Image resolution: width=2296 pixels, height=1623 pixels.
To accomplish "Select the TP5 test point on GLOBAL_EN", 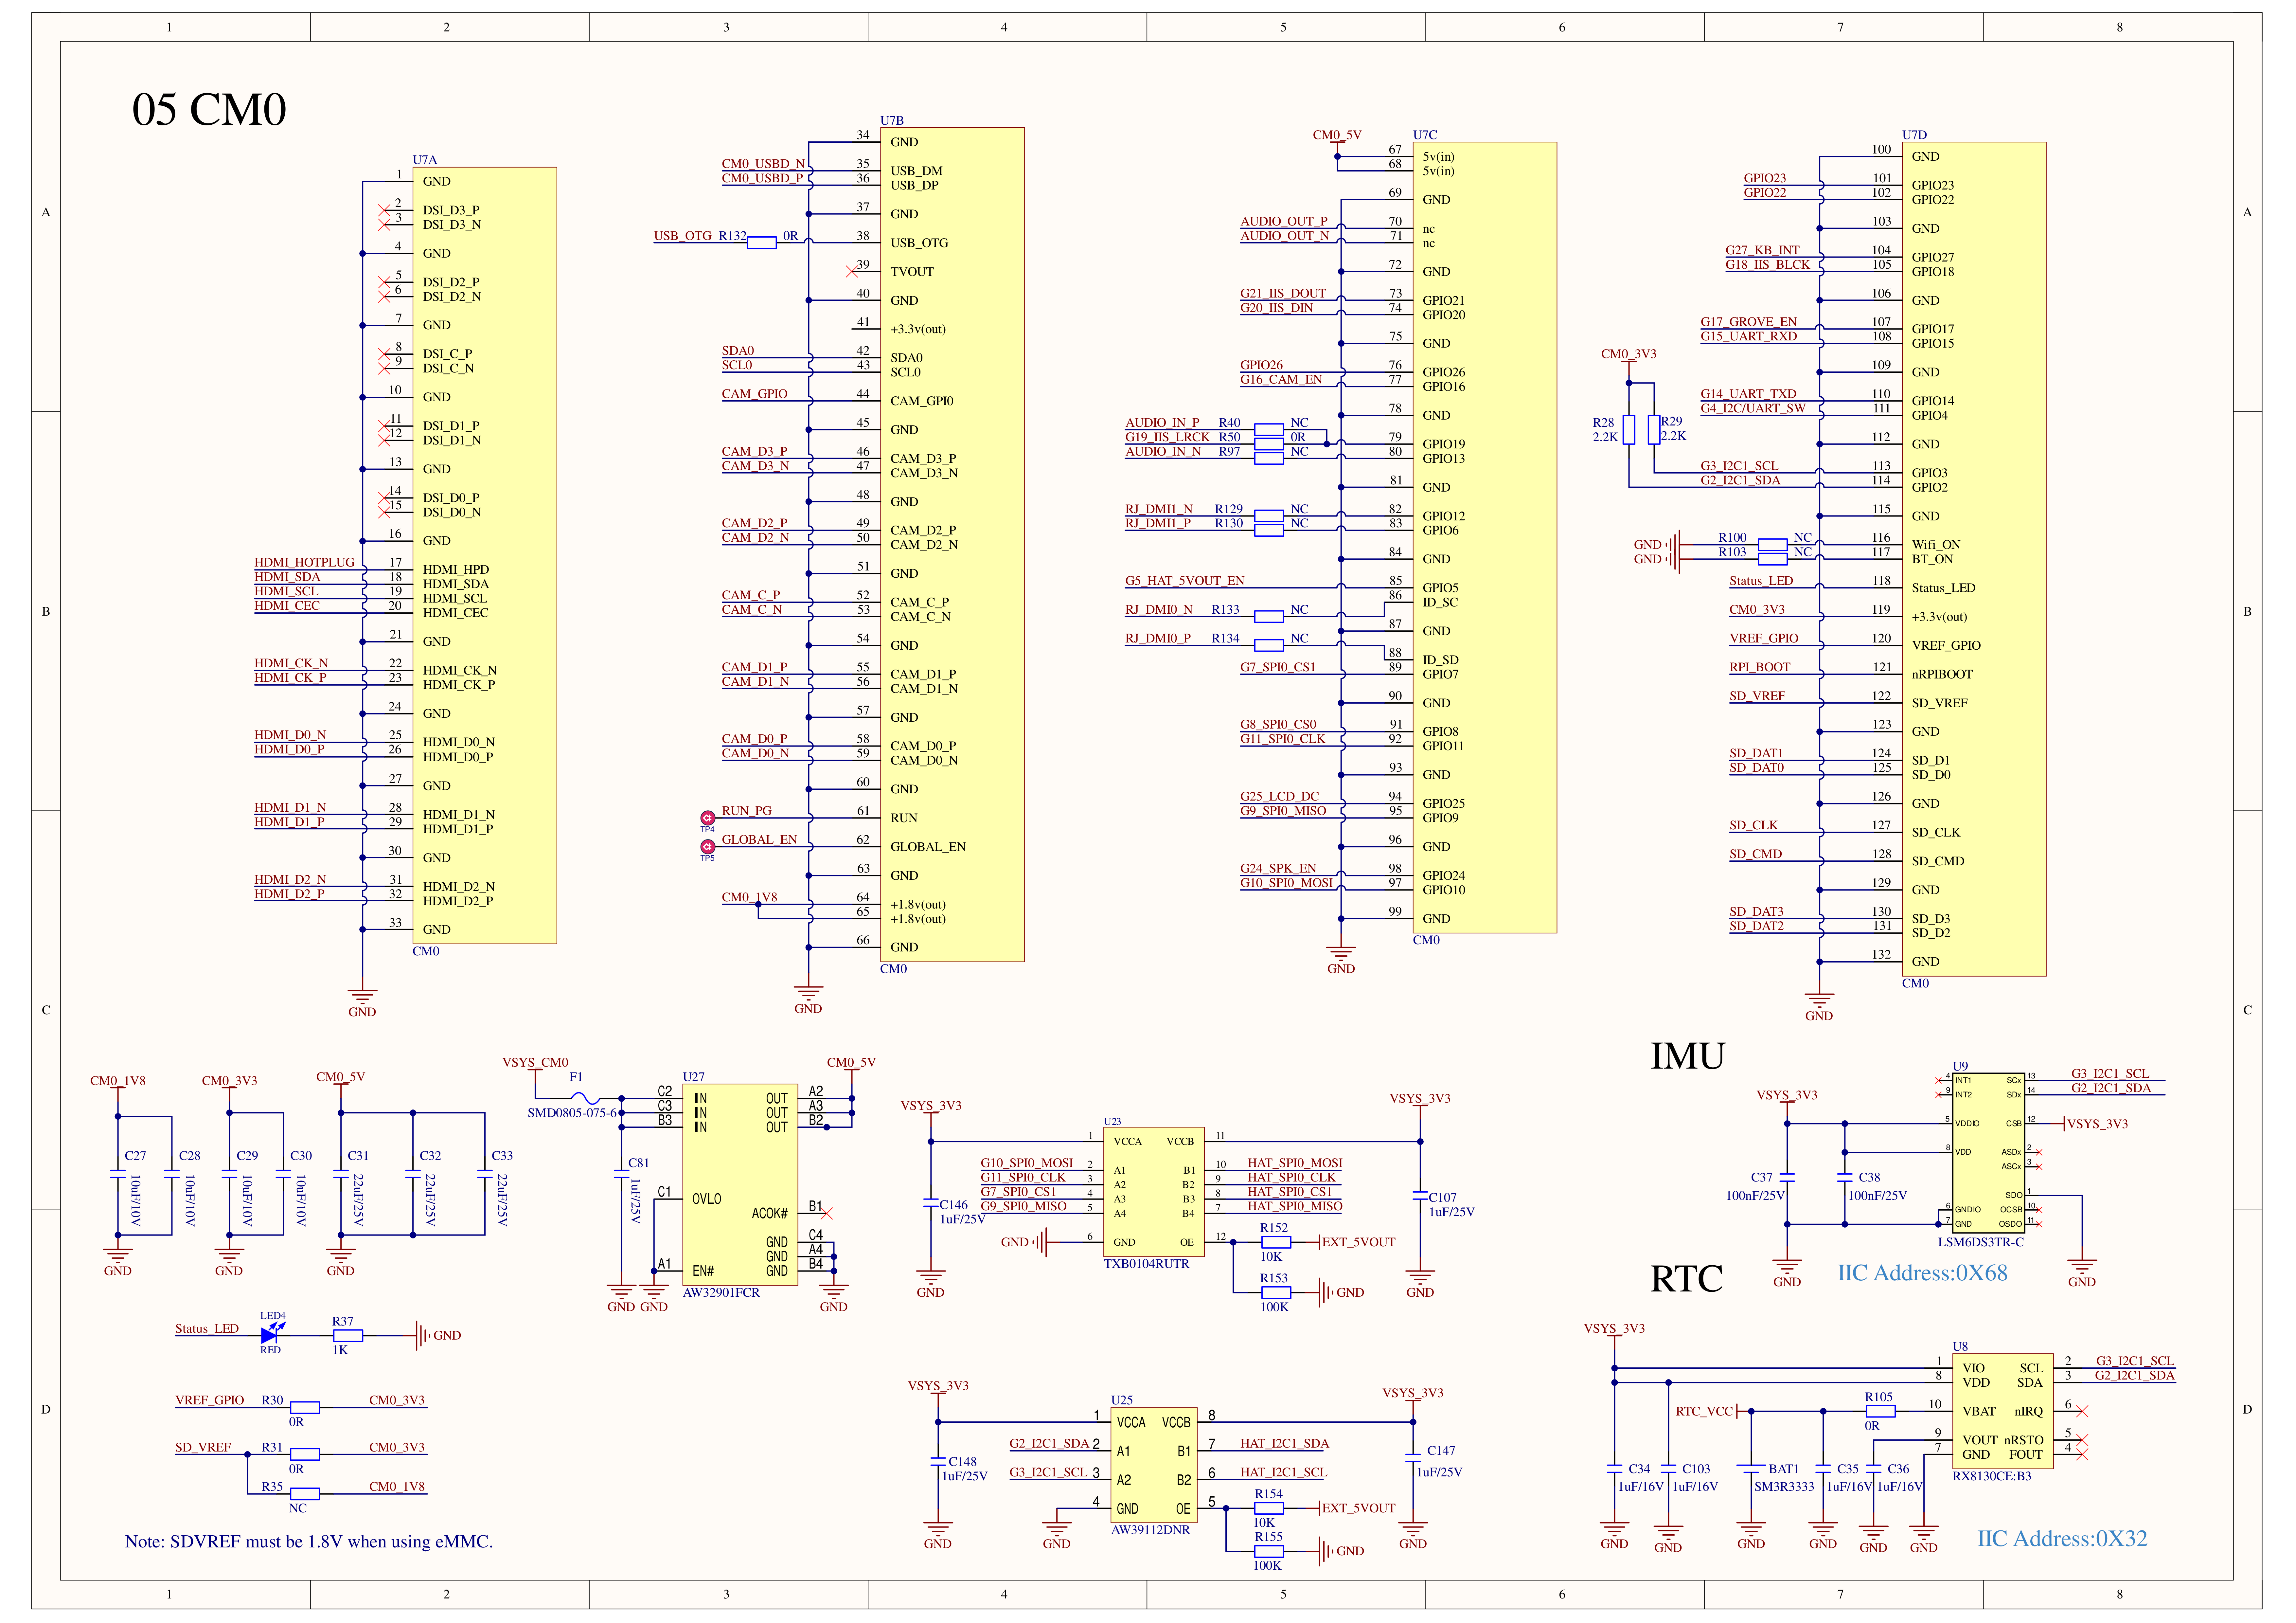I will [707, 847].
